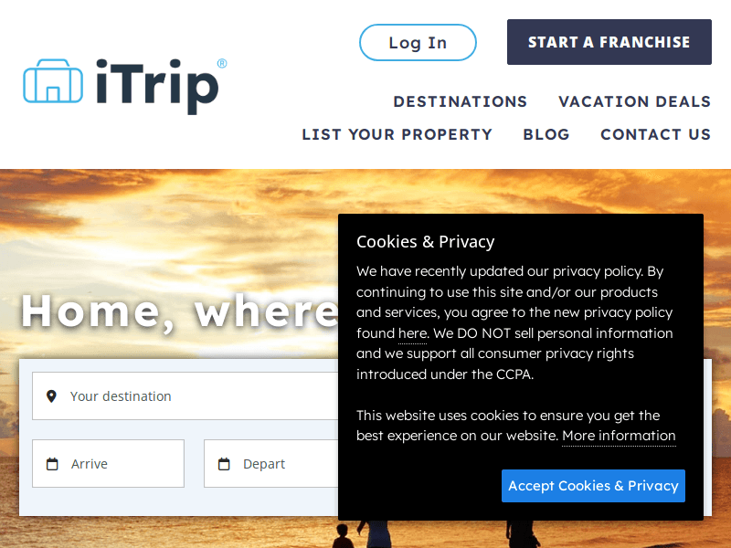Click the iTrip wordmark text
This screenshot has width=731, height=548.
pos(157,86)
